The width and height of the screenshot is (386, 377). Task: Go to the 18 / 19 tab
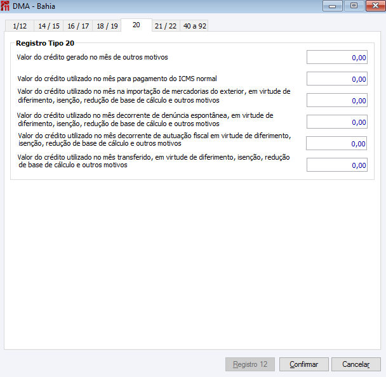[107, 26]
